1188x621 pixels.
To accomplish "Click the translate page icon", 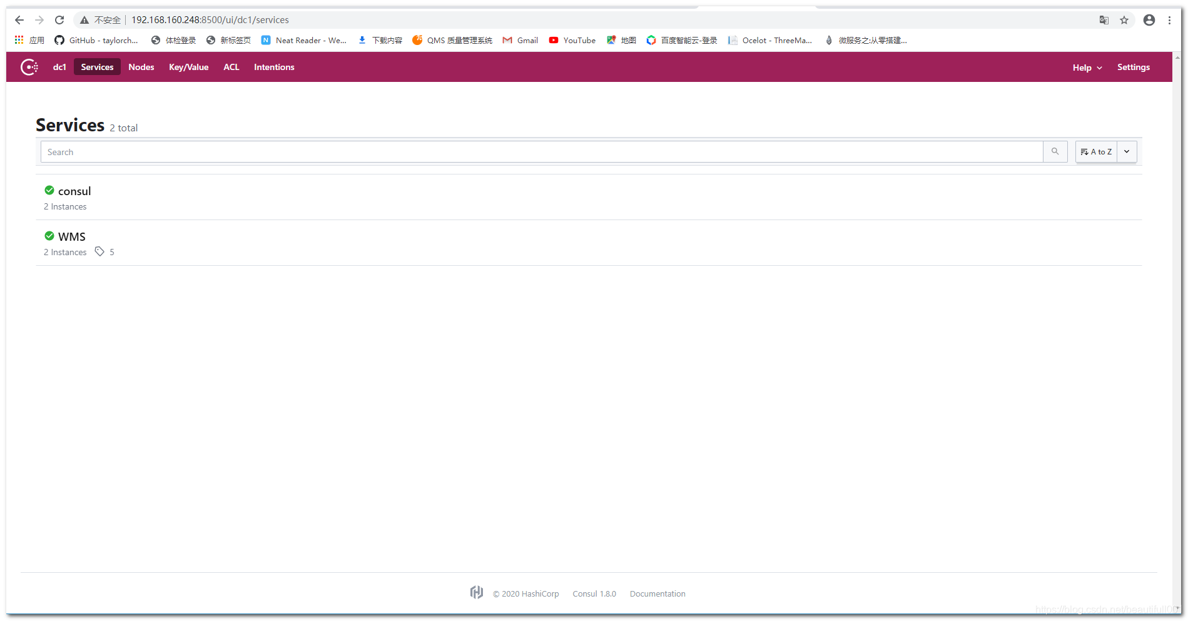I will (x=1104, y=20).
